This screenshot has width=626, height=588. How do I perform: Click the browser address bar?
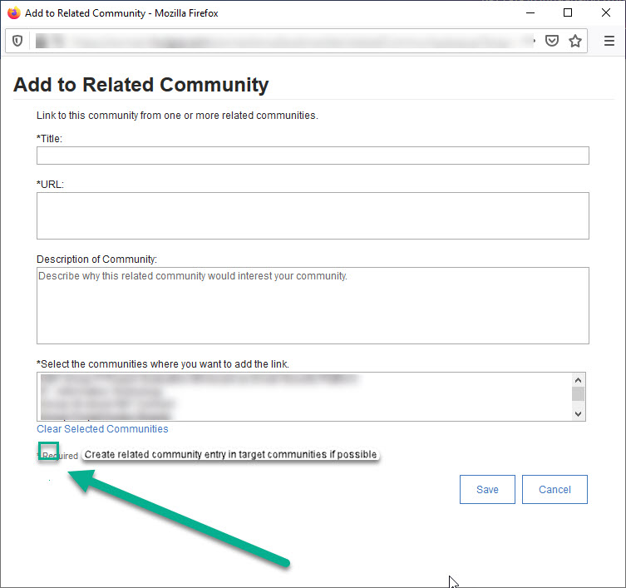point(283,41)
